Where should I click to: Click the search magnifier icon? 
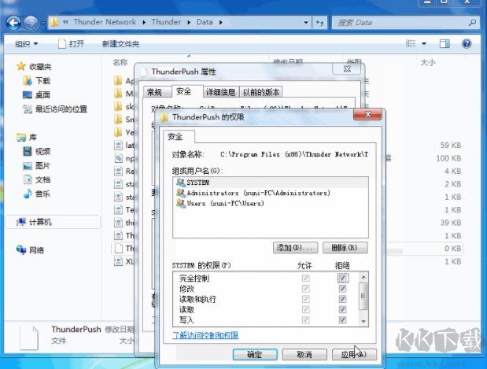pyautogui.click(x=472, y=22)
